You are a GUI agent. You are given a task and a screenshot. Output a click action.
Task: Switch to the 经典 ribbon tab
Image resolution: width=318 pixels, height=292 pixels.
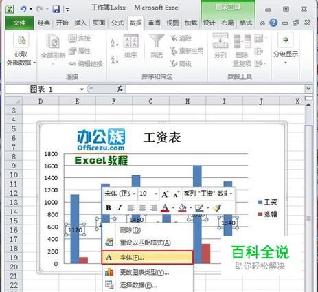[x=44, y=23]
